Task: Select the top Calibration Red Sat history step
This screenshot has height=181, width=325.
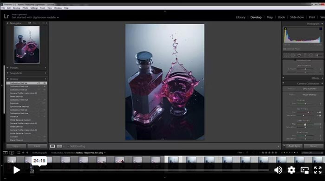Action: coord(26,83)
